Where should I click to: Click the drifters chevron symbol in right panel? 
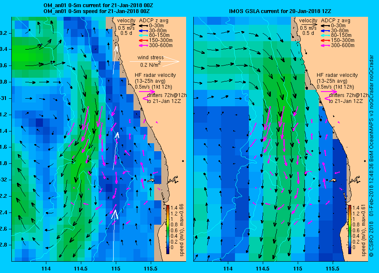(328, 98)
